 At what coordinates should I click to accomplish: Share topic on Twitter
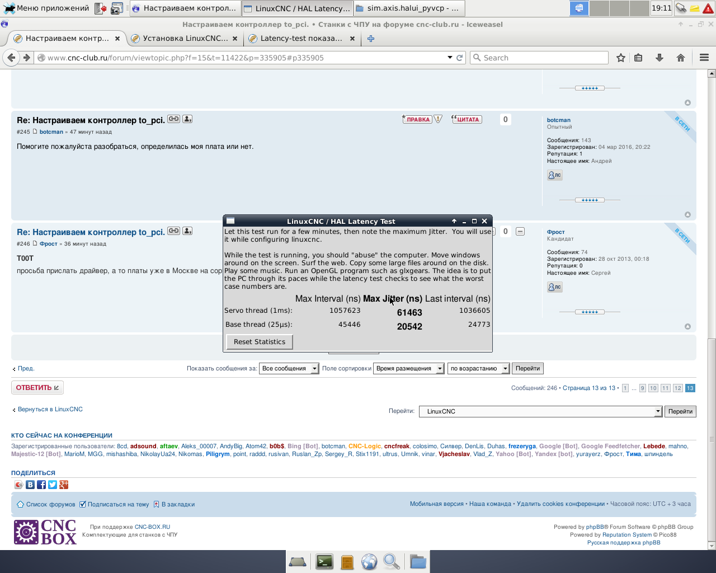coord(53,485)
